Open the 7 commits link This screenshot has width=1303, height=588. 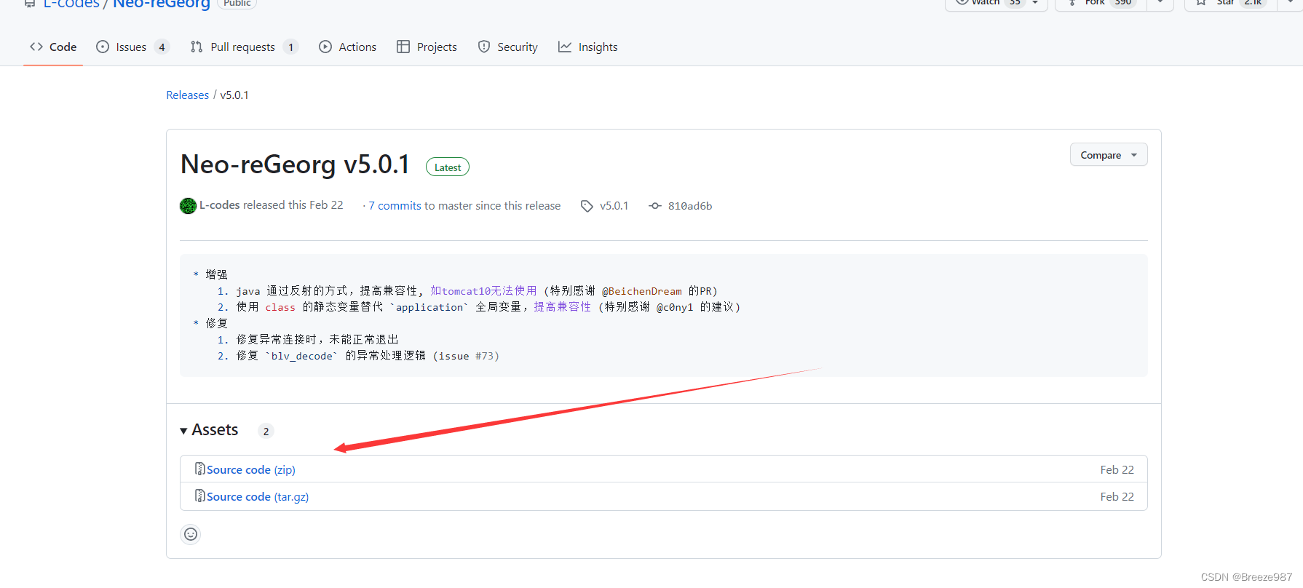[x=395, y=206]
